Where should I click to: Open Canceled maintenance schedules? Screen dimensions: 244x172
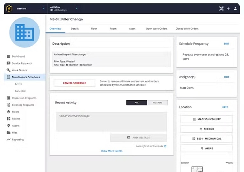(x=20, y=91)
